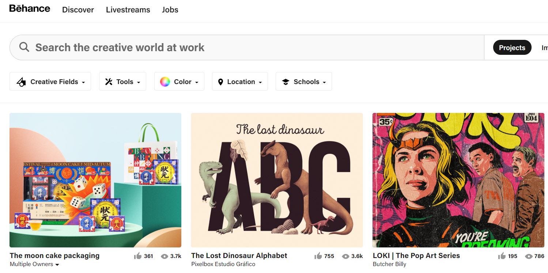Screen dimensions: 548x273
Task: Select the Projects search tab
Action: 512,48
